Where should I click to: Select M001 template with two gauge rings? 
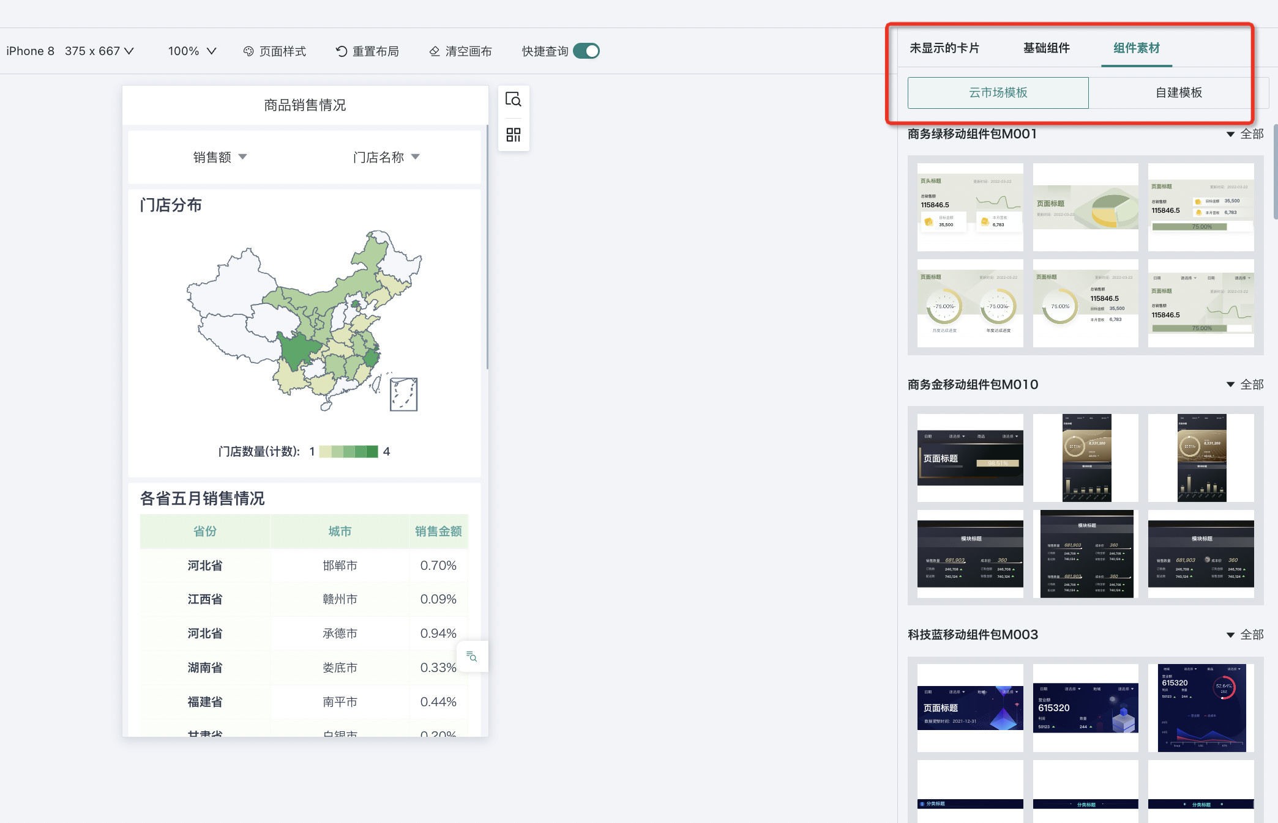click(x=970, y=303)
